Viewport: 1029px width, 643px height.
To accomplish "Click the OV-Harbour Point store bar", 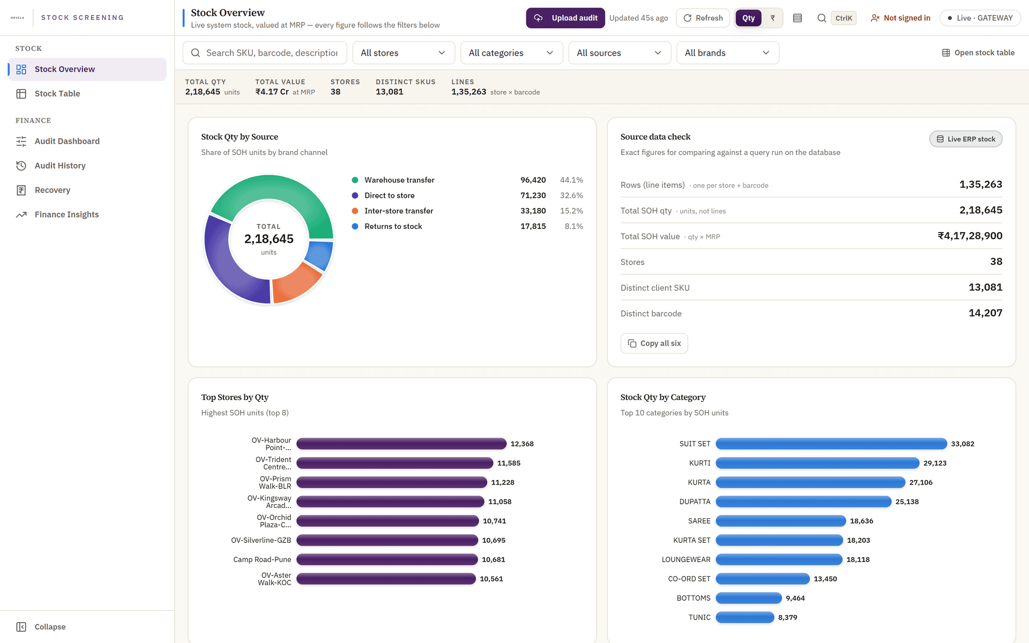I will (x=401, y=444).
